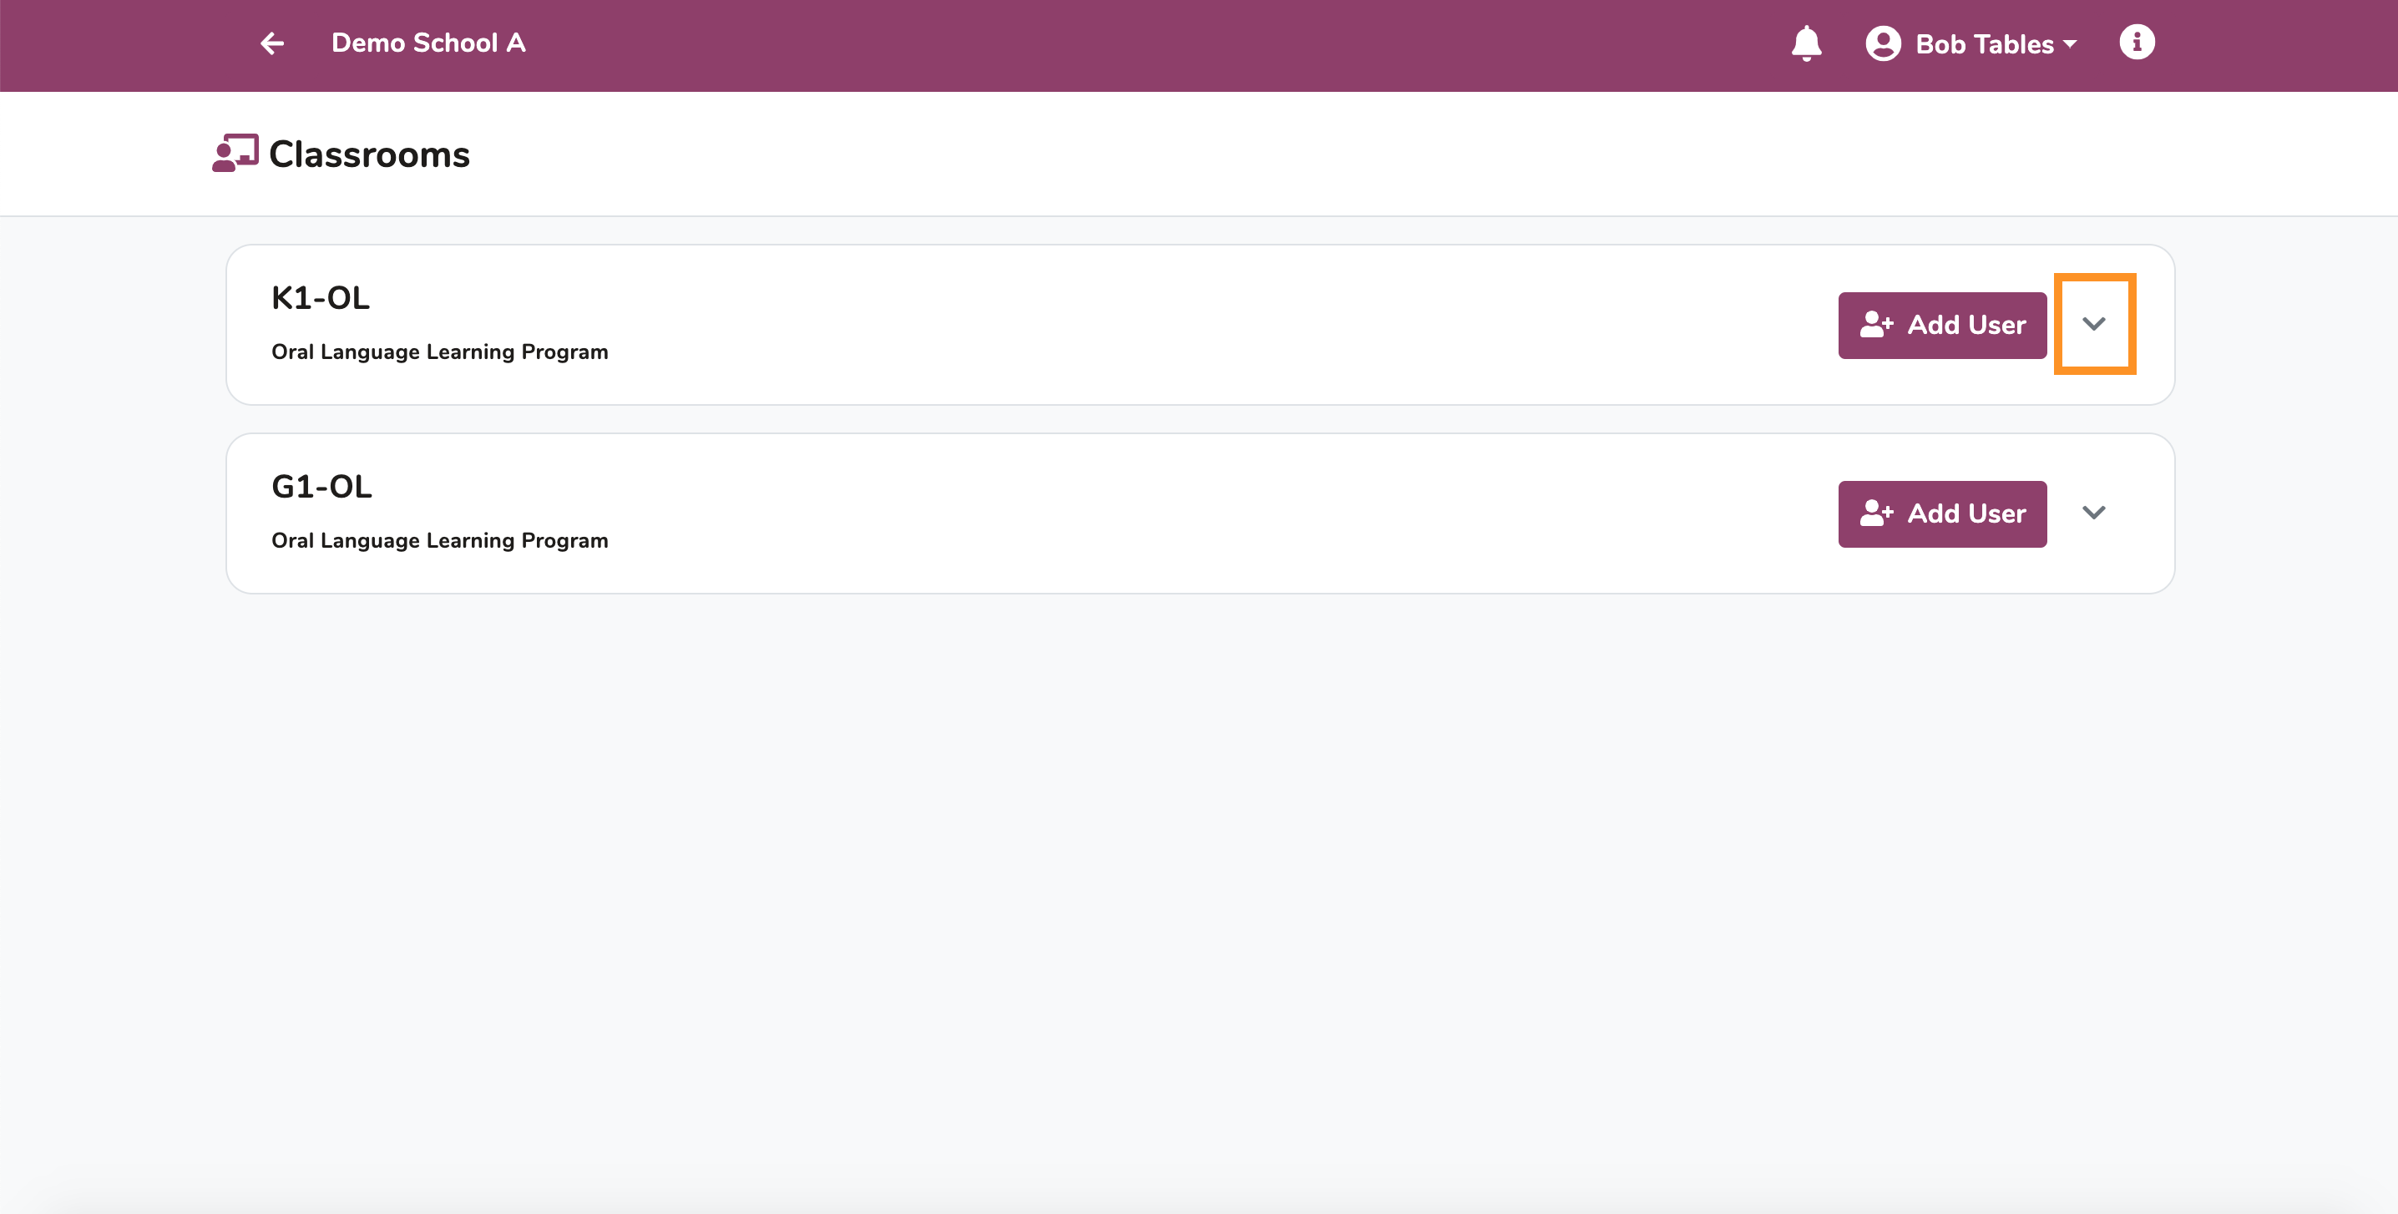Click the back arrow icon
Screen dimensions: 2398x1214
pyautogui.click(x=272, y=43)
